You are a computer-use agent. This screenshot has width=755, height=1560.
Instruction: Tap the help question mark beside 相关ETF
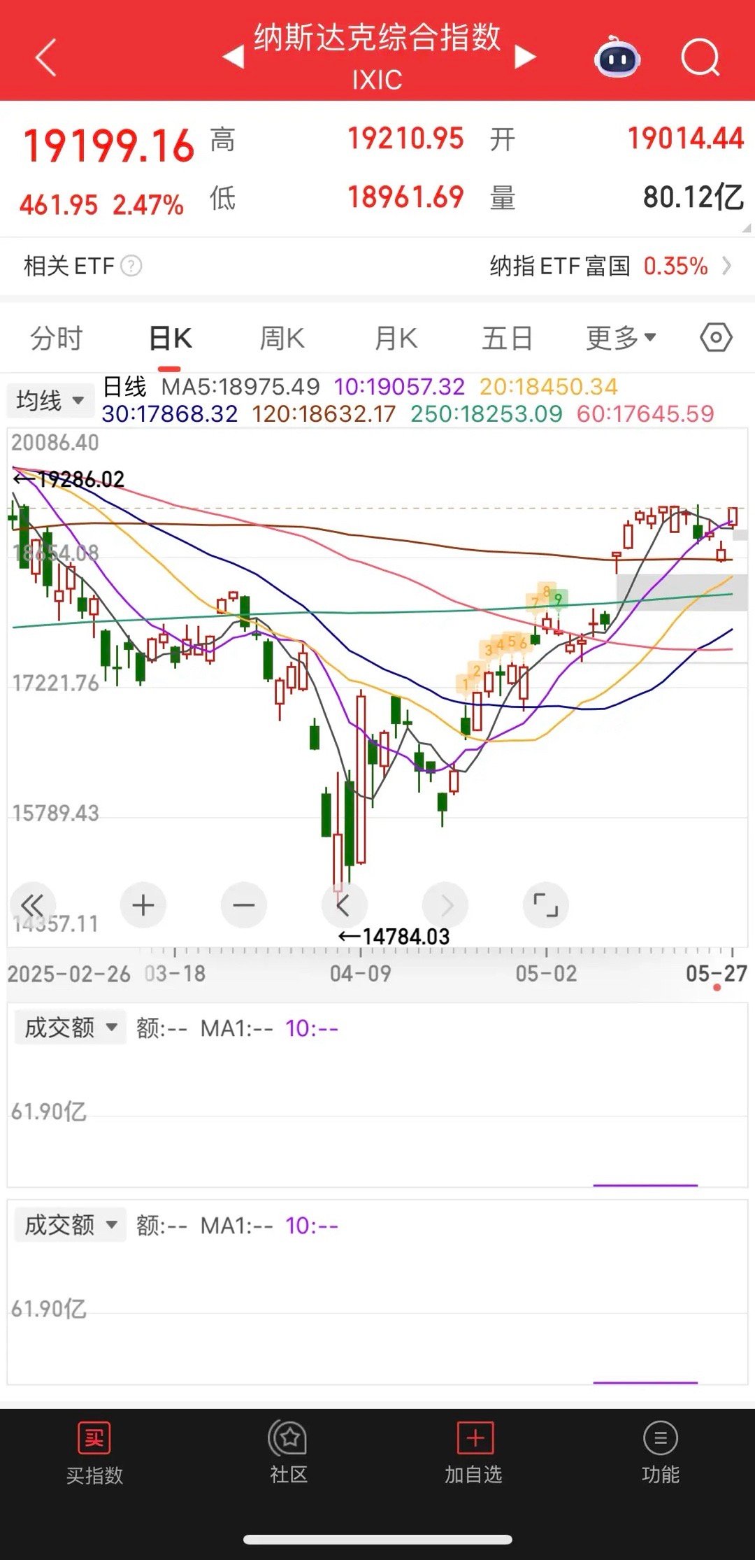131,266
